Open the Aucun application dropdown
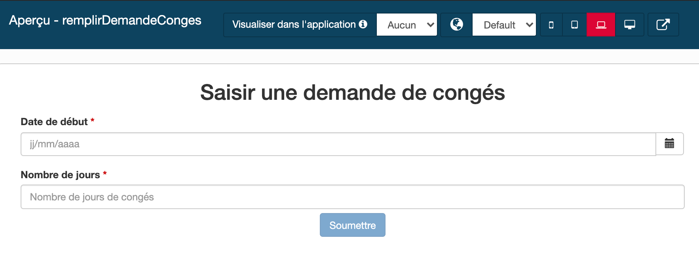The height and width of the screenshot is (278, 699). (407, 25)
